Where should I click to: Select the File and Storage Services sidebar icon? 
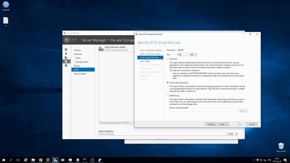coord(66,62)
